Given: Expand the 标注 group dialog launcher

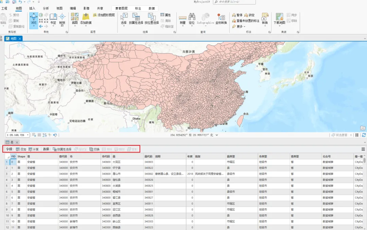Looking at the screenshot, I should (x=269, y=32).
